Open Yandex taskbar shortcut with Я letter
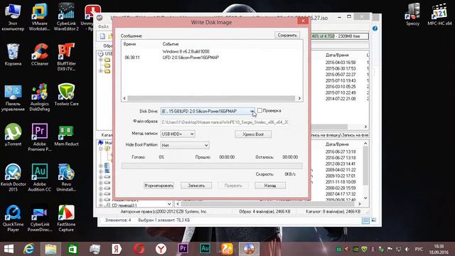The width and height of the screenshot is (455, 256). point(117,249)
